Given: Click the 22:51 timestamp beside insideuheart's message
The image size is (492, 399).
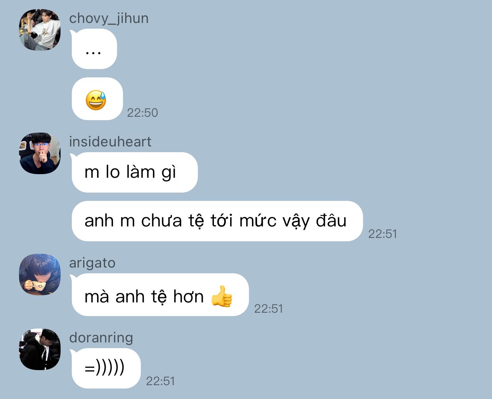Looking at the screenshot, I should tap(383, 234).
